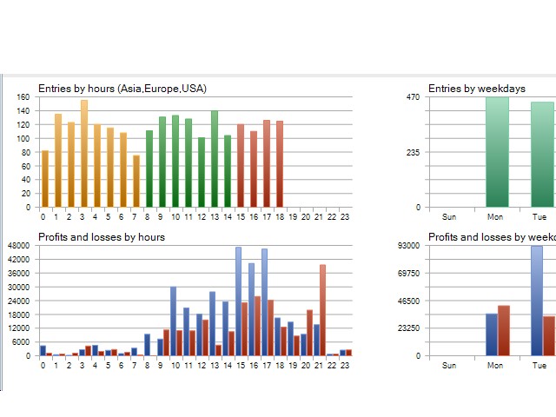Viewport: 556px width, 417px height.
Task: Select the red Mon loss bar
Action: [504, 330]
